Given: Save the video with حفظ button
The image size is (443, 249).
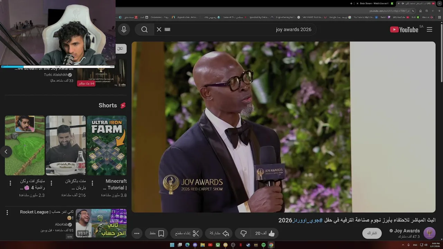Looking at the screenshot, I should pos(156,233).
